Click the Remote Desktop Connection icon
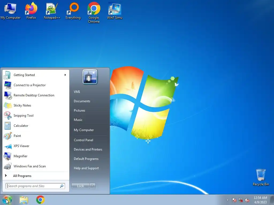The width and height of the screenshot is (274, 205). [8, 95]
